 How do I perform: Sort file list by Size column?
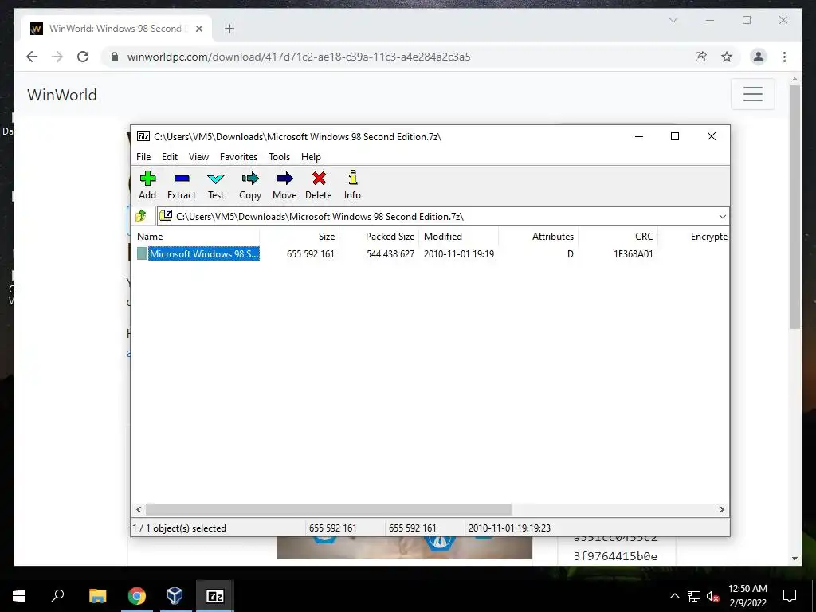pos(300,236)
